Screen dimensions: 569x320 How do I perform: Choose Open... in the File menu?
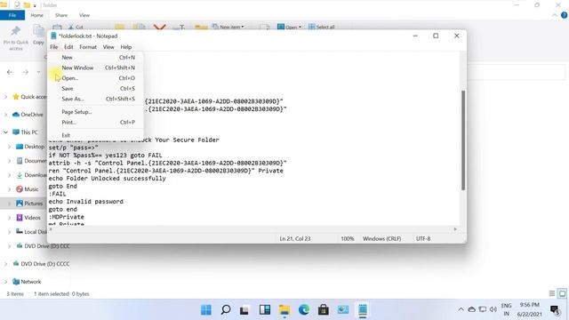(96, 78)
